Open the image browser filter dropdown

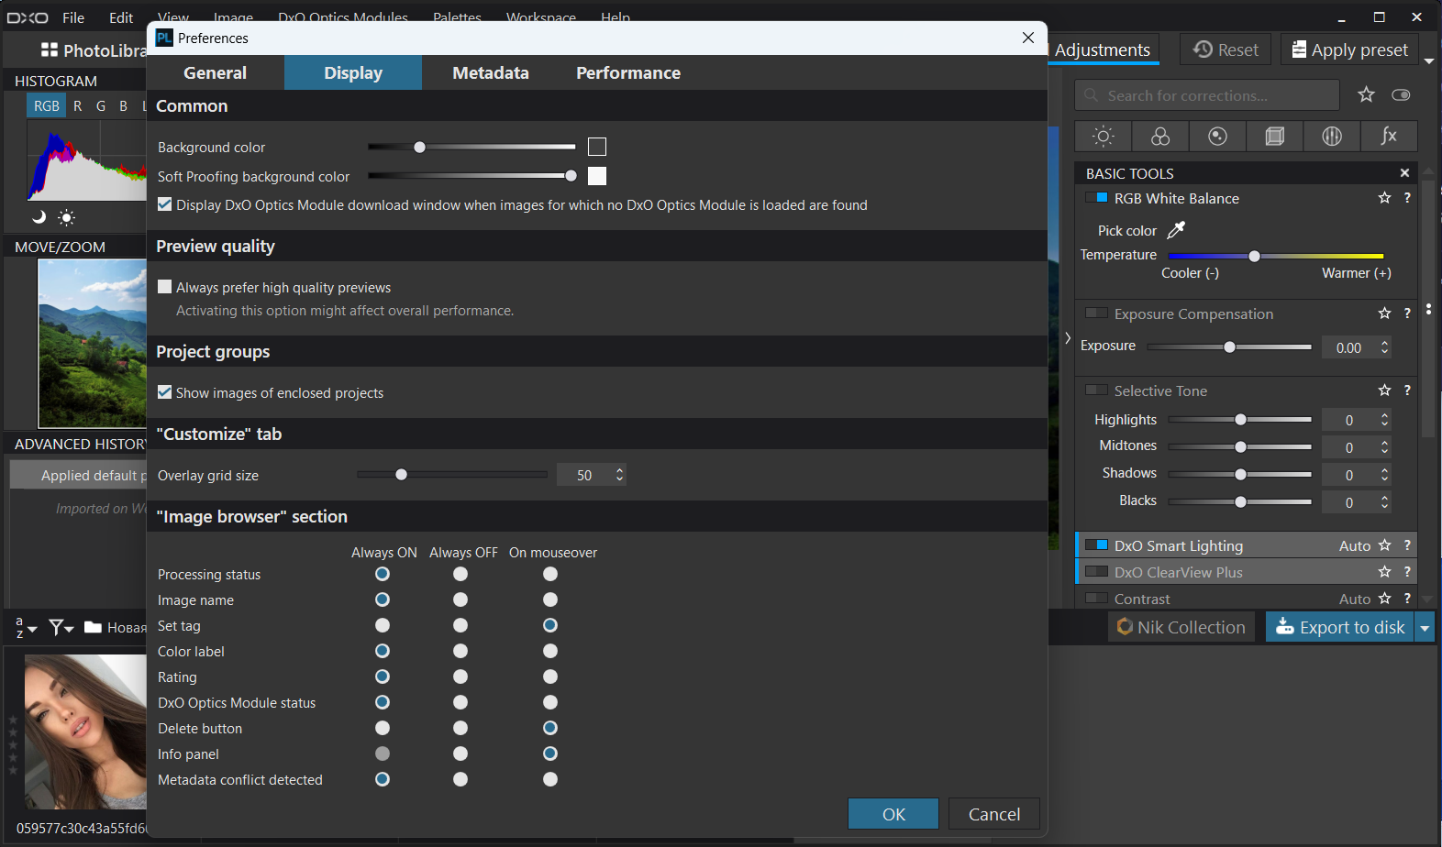61,627
